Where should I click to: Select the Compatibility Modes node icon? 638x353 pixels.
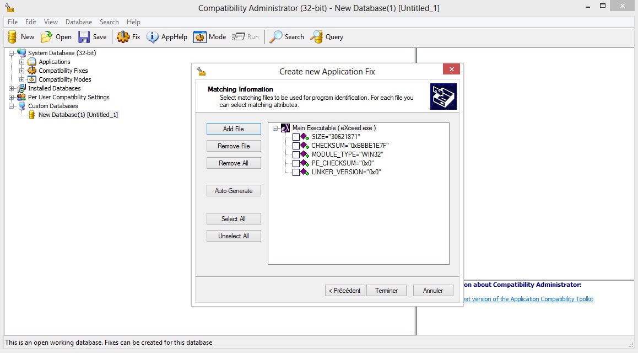pos(32,79)
